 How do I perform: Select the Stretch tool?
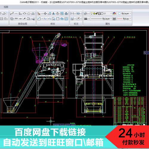(x=54, y=19)
